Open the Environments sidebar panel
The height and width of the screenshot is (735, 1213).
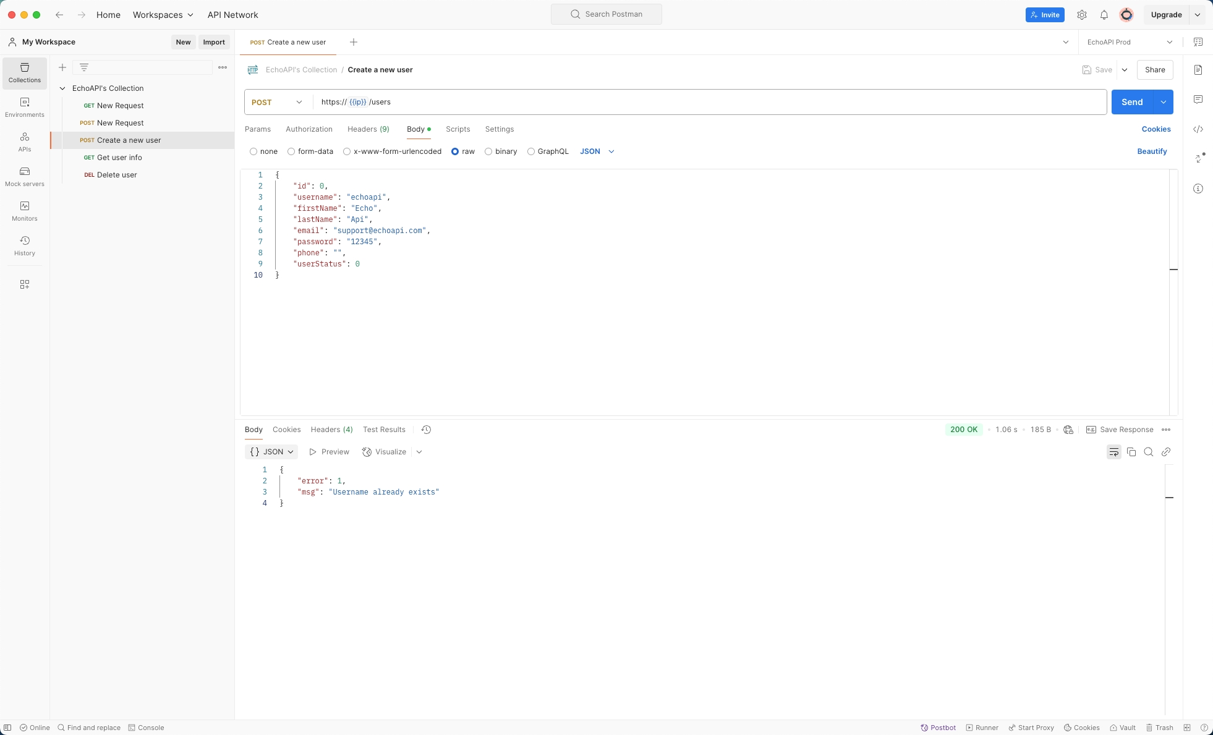(25, 108)
